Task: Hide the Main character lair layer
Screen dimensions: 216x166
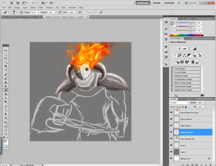Action: pyautogui.click(x=171, y=139)
